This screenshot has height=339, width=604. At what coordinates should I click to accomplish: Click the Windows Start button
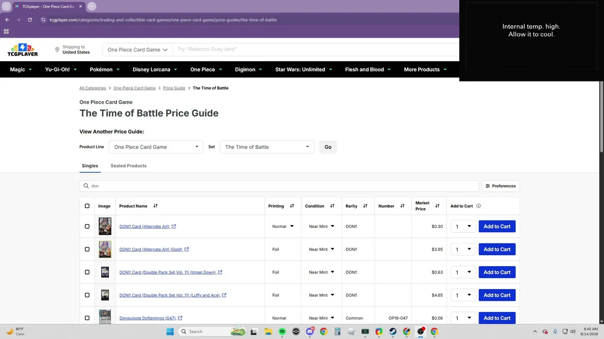point(170,331)
